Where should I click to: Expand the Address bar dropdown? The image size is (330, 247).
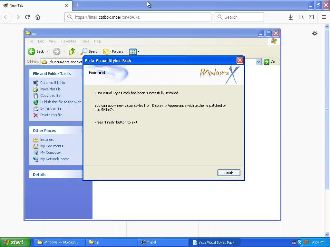click(258, 62)
